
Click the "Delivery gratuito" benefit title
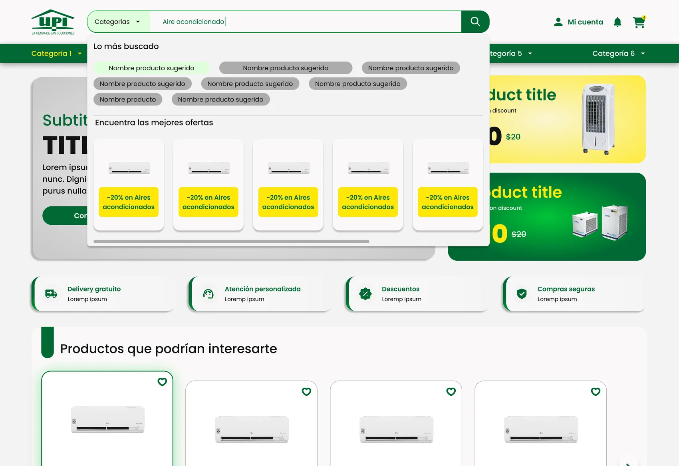click(94, 289)
